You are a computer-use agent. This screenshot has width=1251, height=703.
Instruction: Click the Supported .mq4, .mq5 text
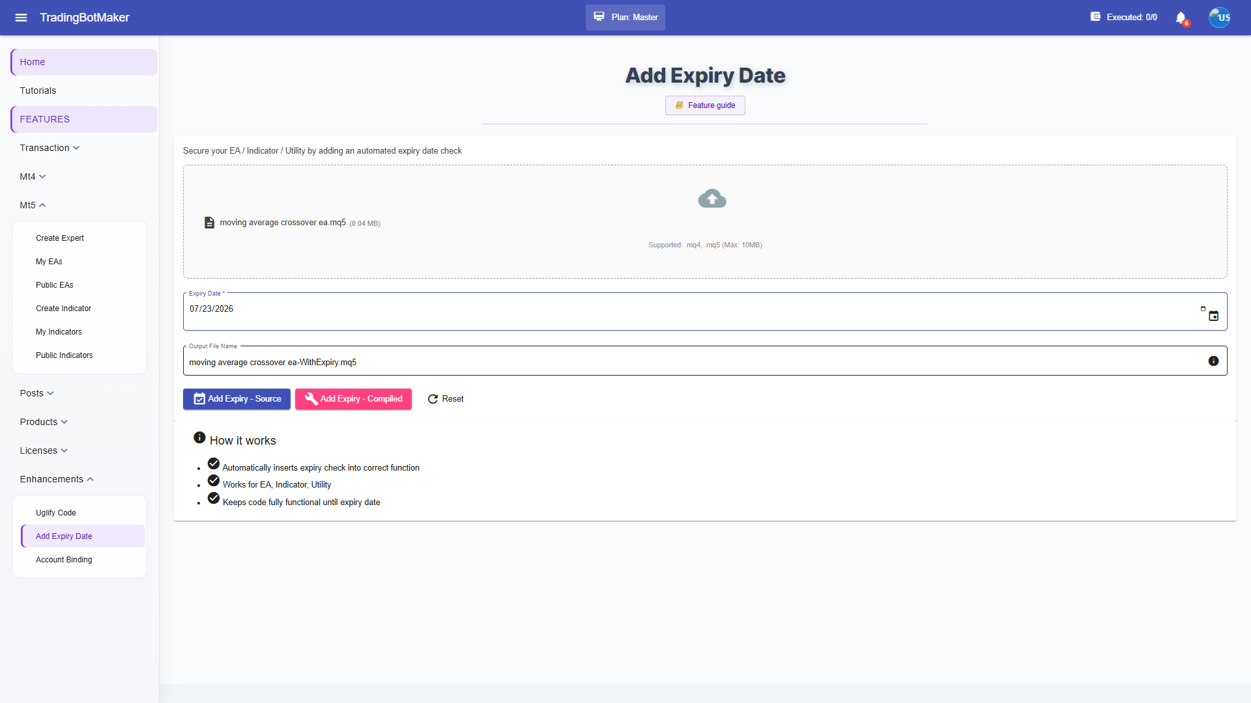705,245
